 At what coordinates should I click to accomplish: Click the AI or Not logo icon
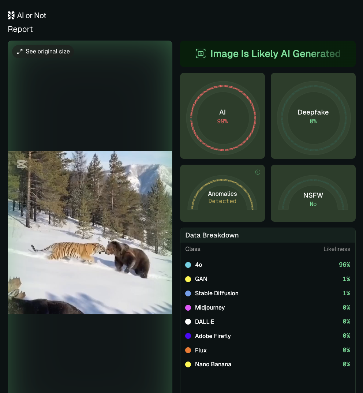(x=11, y=15)
